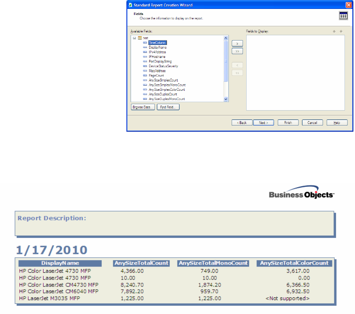Click the DisplayName column header
This screenshot has width=355, height=314.
click(60, 263)
